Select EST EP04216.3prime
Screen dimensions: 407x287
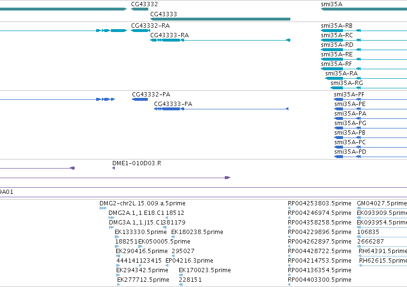(x=189, y=261)
